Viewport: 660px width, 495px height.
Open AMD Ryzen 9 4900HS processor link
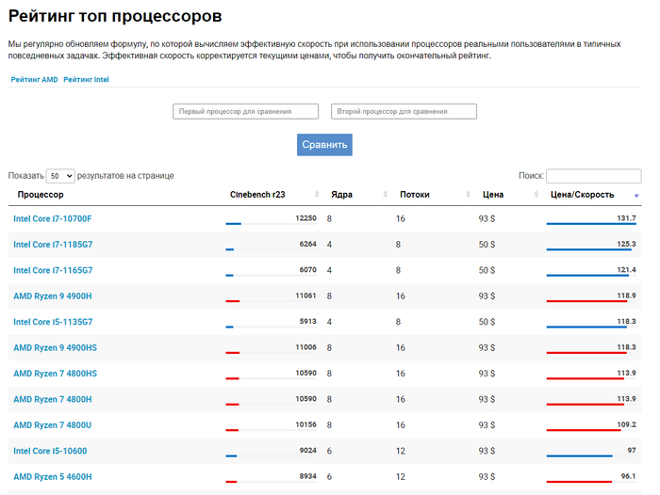click(x=55, y=348)
